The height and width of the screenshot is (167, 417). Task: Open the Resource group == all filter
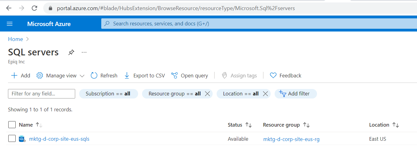click(175, 94)
